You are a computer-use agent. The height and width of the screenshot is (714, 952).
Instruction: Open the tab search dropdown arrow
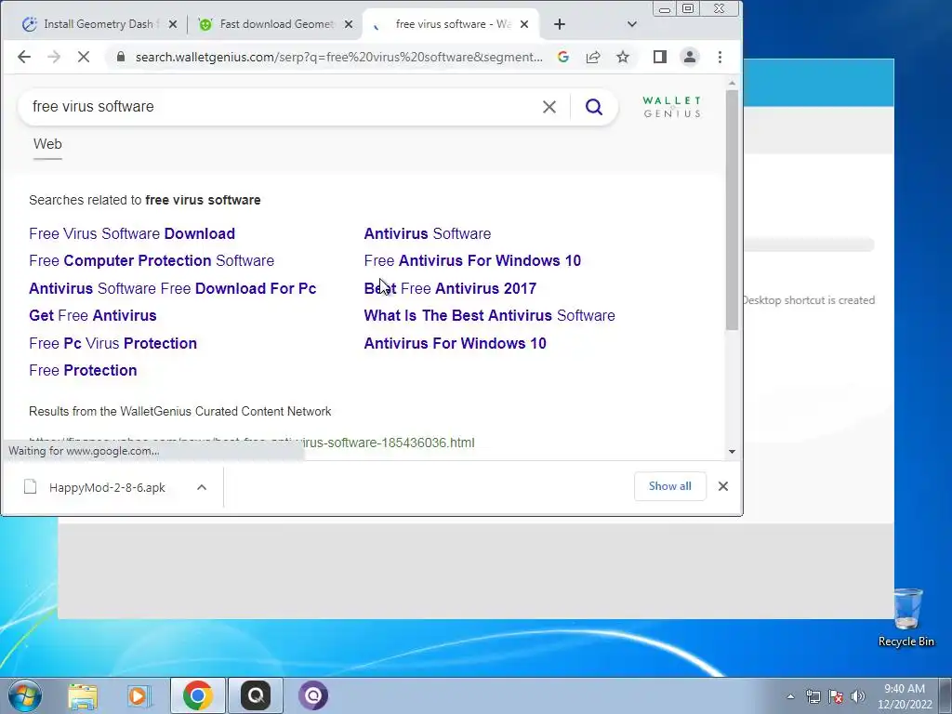pyautogui.click(x=631, y=24)
